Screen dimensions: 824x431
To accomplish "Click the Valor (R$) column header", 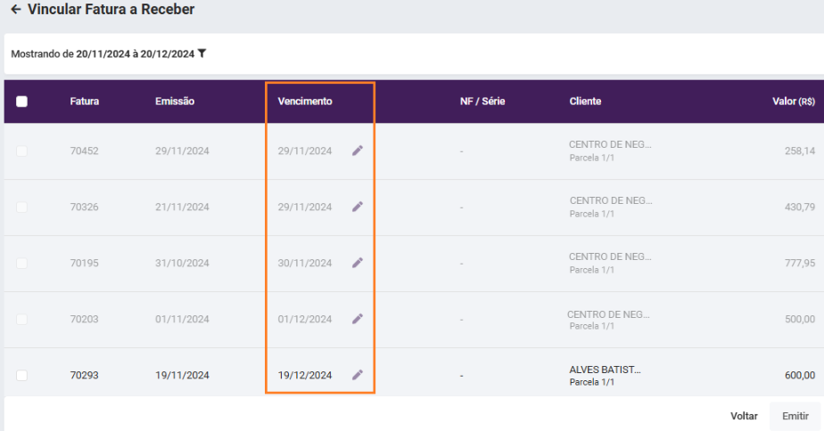I will click(x=793, y=102).
